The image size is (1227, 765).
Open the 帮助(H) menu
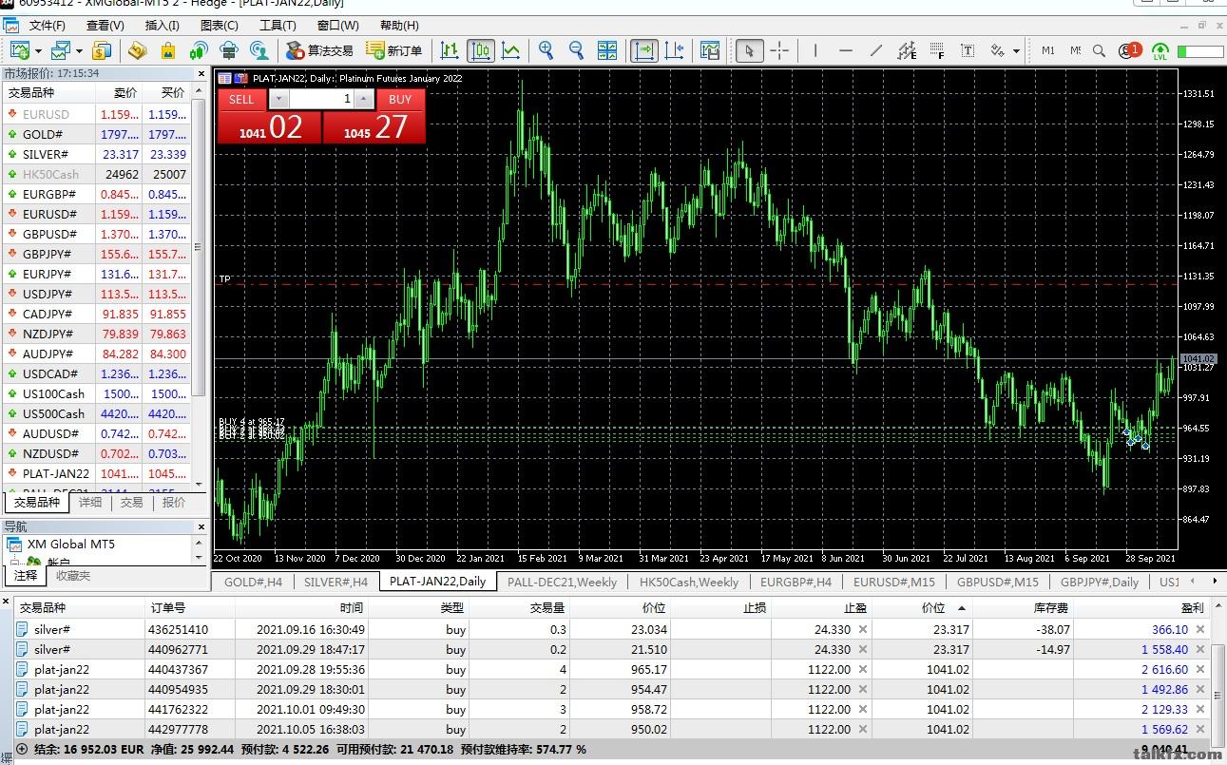coord(399,26)
